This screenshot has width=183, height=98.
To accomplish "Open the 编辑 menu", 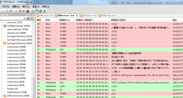I will point(16,7).
